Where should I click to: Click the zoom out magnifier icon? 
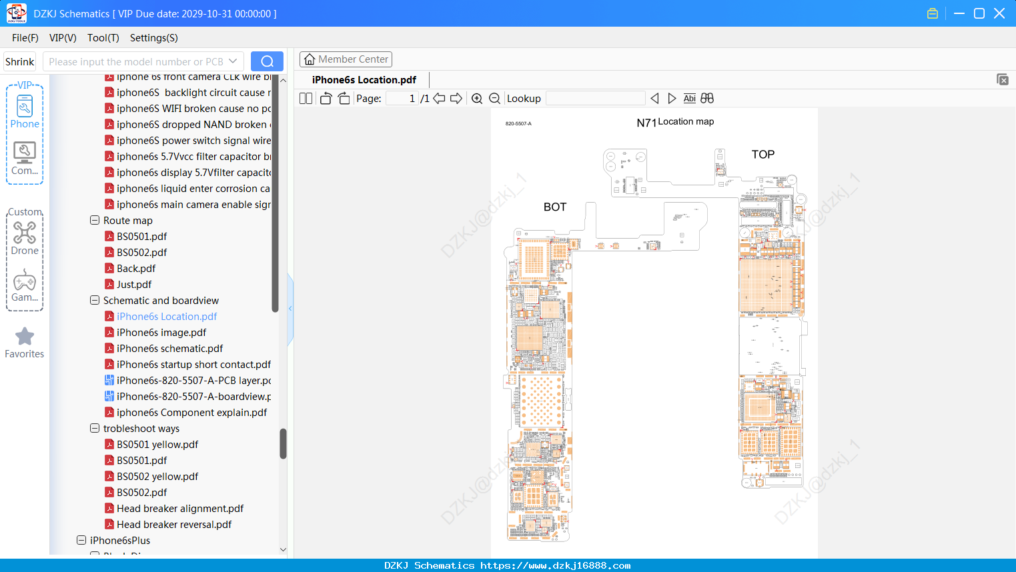pyautogui.click(x=495, y=99)
